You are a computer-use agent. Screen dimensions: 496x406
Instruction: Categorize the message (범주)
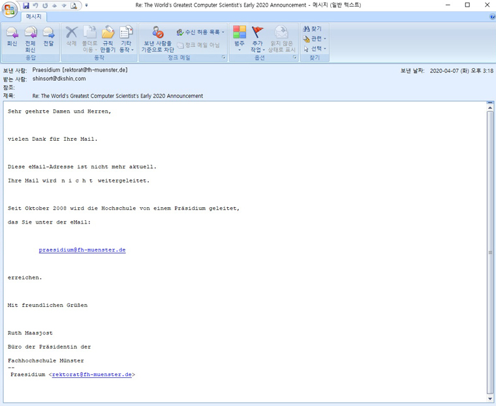pos(240,38)
